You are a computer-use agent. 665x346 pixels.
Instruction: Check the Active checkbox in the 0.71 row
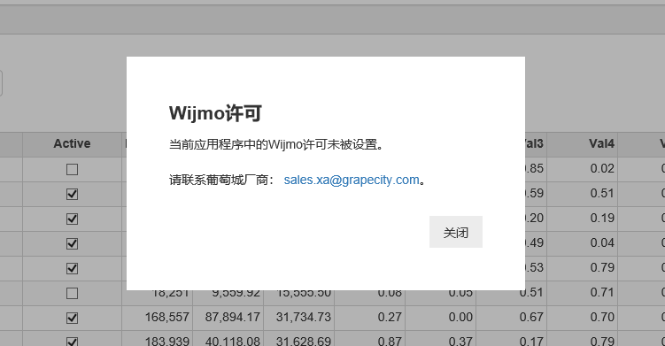[72, 294]
